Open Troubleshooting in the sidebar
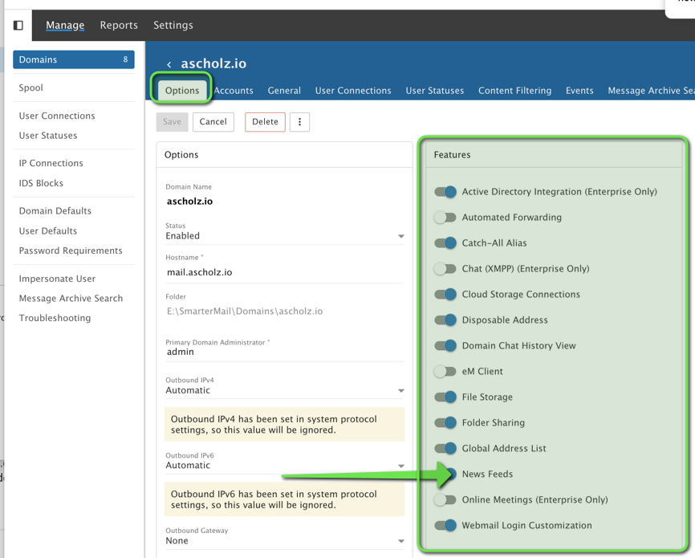This screenshot has width=695, height=558. click(x=55, y=318)
